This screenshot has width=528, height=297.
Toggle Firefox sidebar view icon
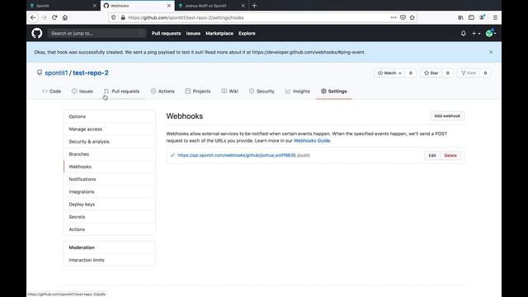tap(471, 17)
